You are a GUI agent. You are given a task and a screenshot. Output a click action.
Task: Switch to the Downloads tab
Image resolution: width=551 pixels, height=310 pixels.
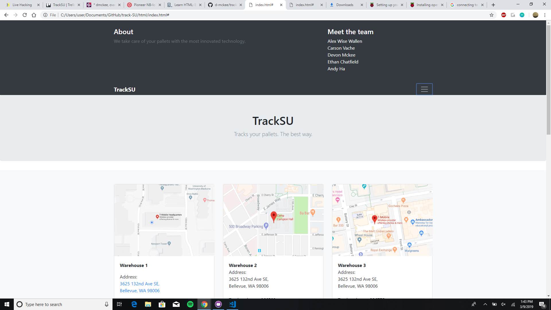(344, 5)
